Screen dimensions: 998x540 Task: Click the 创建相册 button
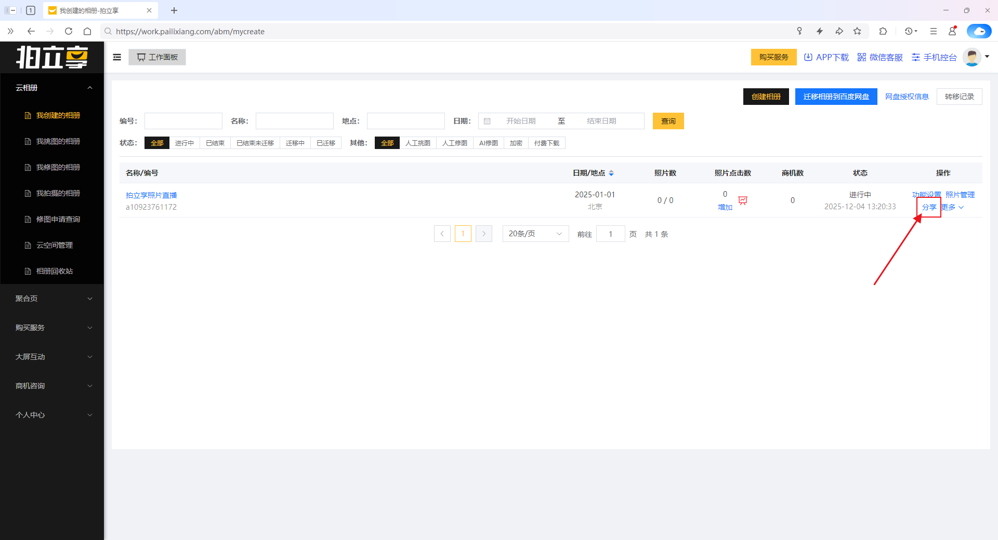(766, 97)
